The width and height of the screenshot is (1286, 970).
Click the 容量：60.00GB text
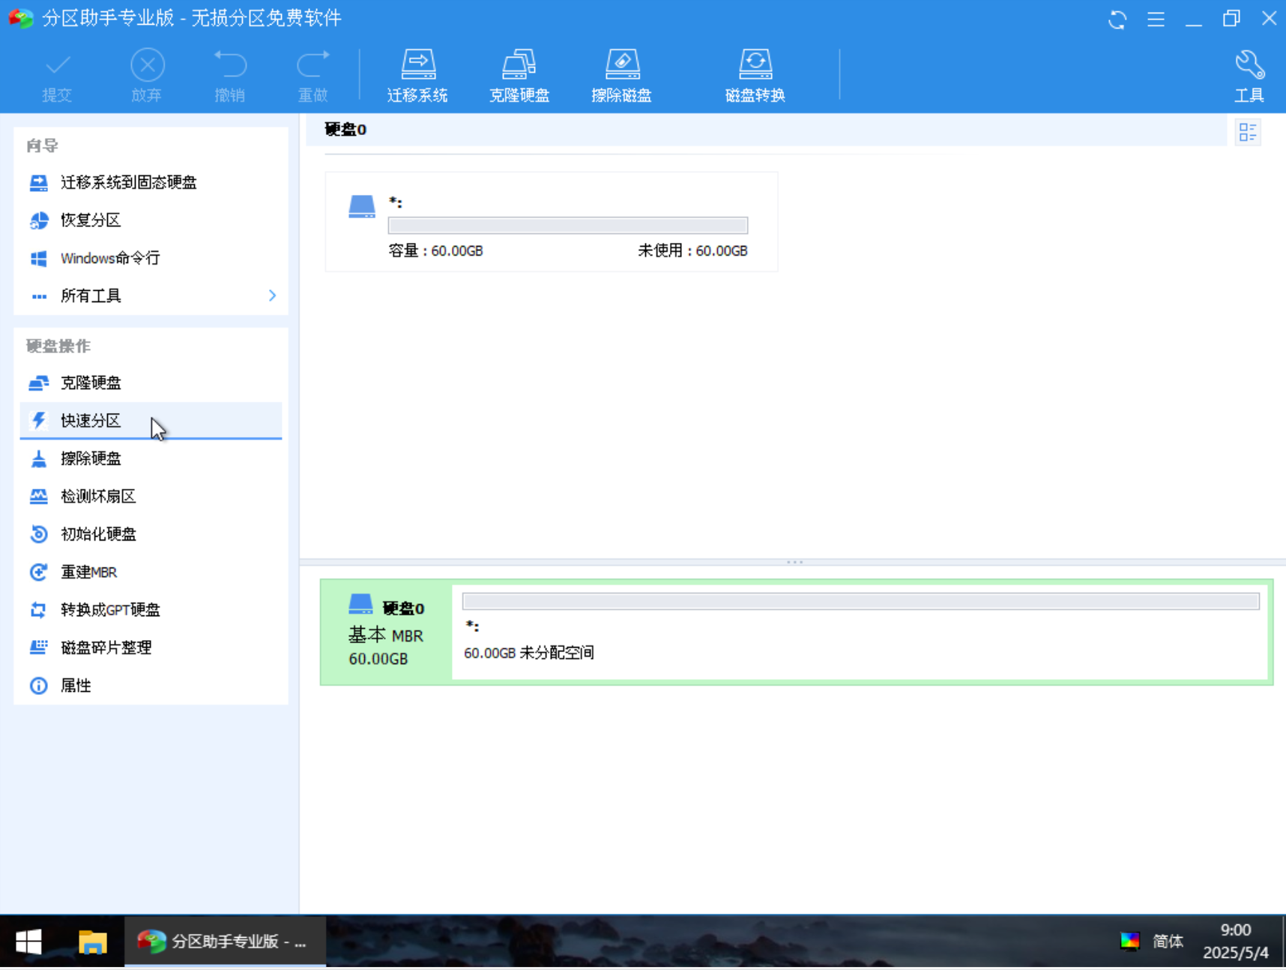[435, 250]
